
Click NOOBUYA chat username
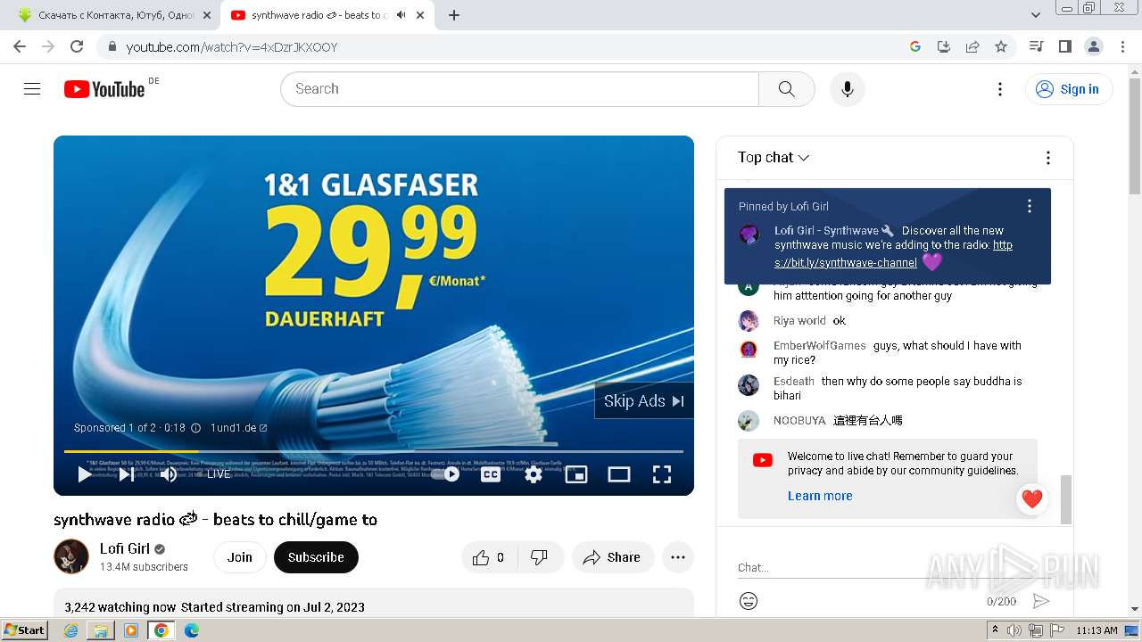point(799,420)
